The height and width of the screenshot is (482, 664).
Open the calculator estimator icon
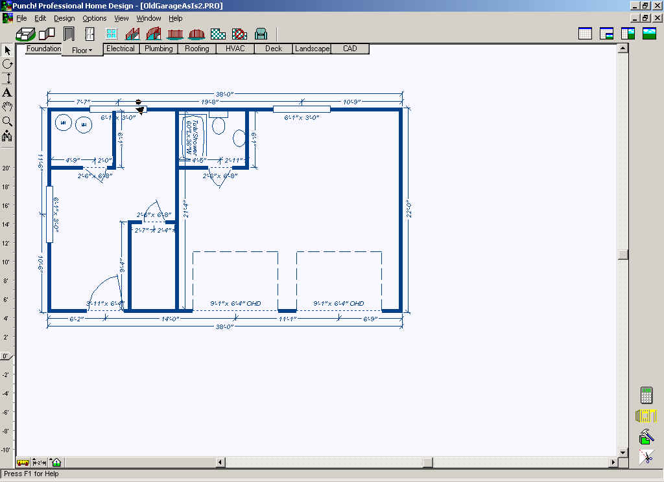(x=646, y=395)
